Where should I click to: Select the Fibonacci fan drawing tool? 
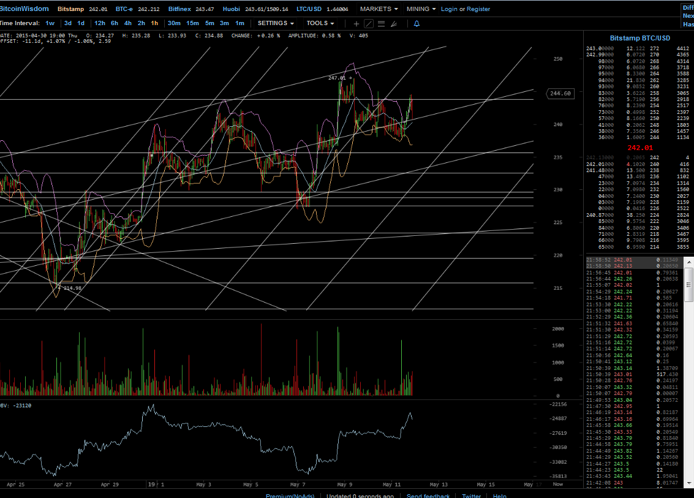393,24
